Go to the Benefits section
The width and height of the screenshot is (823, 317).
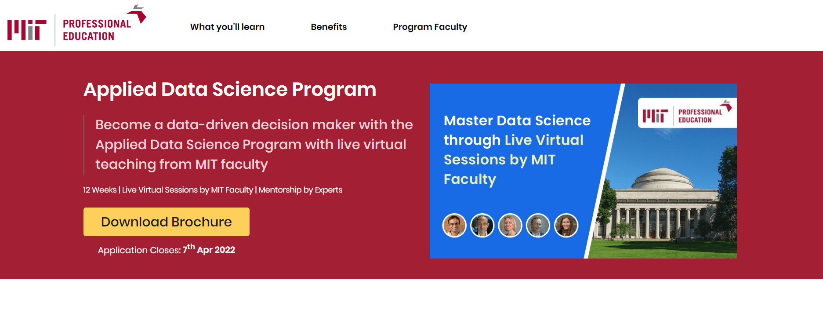pos(329,27)
